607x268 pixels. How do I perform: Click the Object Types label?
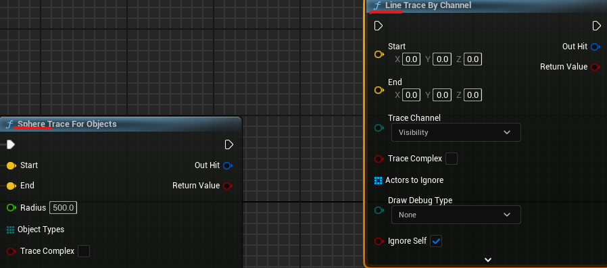[x=41, y=230]
